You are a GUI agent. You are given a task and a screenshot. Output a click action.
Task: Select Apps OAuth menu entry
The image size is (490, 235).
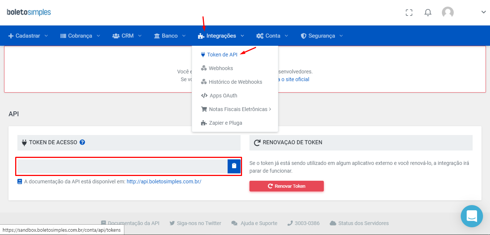pyautogui.click(x=223, y=96)
